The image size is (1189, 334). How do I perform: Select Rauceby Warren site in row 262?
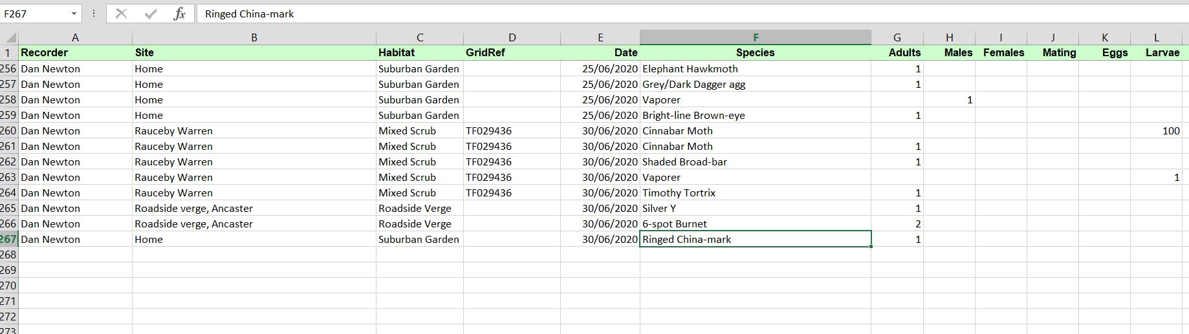click(254, 162)
